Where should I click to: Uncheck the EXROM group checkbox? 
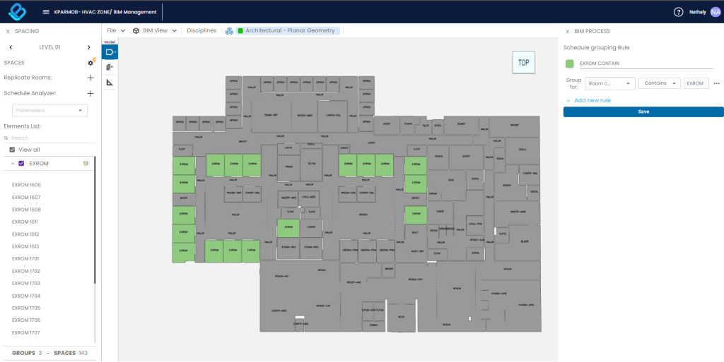pos(21,164)
